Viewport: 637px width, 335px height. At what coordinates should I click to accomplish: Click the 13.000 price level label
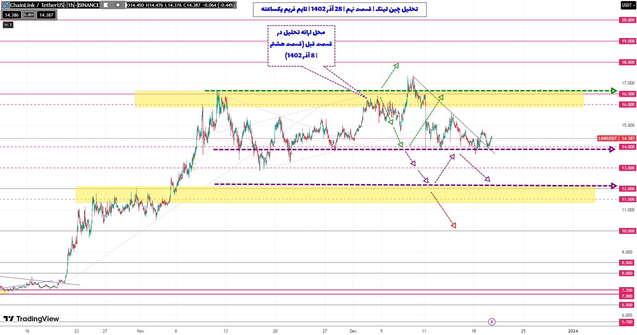(x=628, y=168)
